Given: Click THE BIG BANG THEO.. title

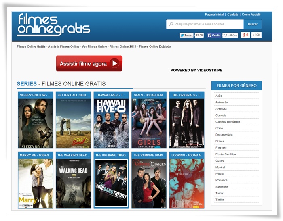Looking at the screenshot, I should (x=111, y=155).
